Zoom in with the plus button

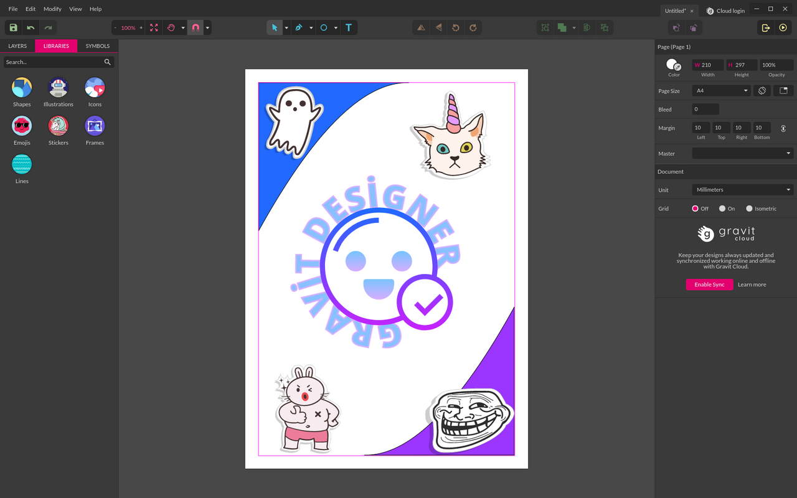click(x=141, y=28)
